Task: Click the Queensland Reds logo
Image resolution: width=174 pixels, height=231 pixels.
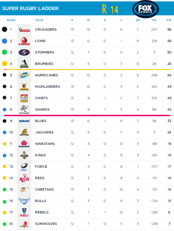Action: tap(24, 178)
